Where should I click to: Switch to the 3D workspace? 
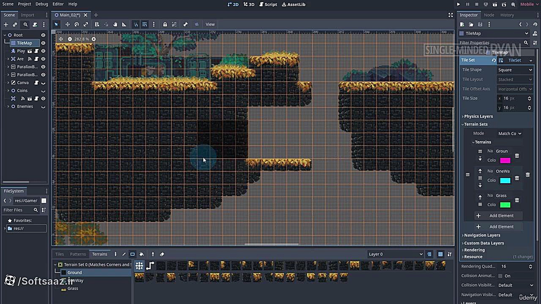(249, 4)
